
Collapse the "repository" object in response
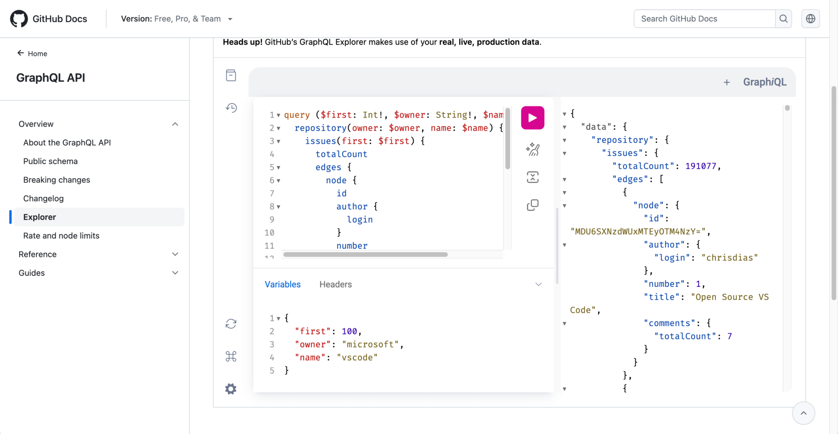(x=564, y=140)
